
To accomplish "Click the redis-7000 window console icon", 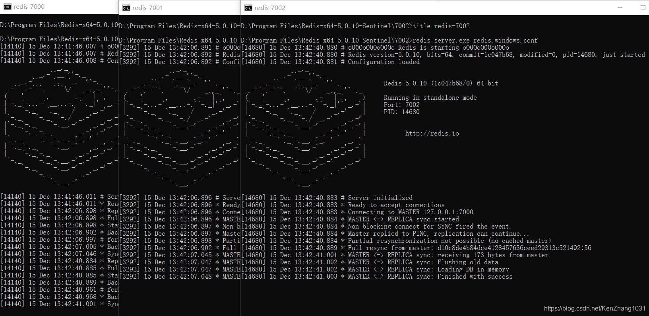I will click(x=7, y=7).
